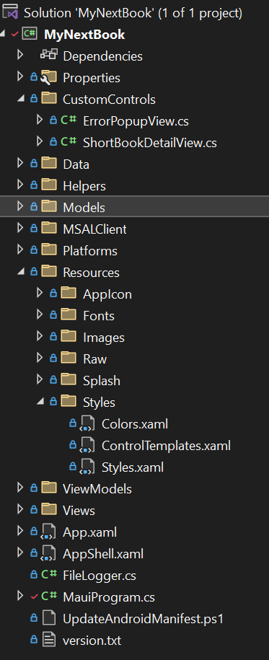Select the AppShell.xaml item
The image size is (269, 660).
point(103,554)
